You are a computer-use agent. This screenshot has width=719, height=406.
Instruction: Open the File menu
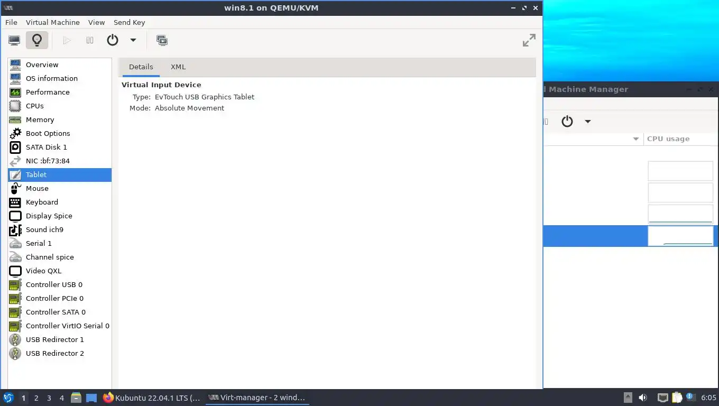coord(11,22)
